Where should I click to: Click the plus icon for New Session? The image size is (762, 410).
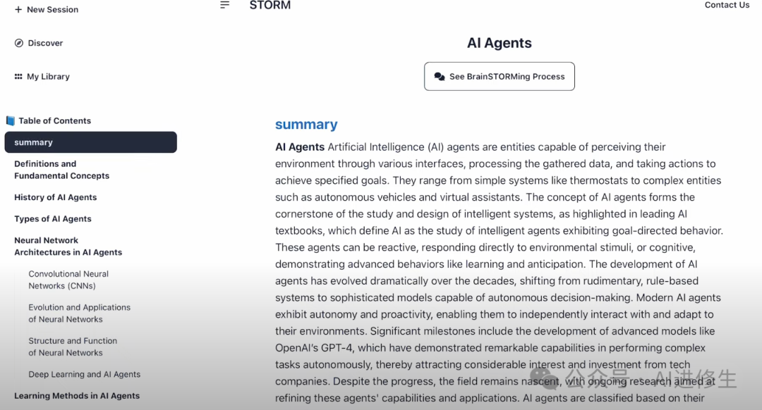pyautogui.click(x=18, y=10)
